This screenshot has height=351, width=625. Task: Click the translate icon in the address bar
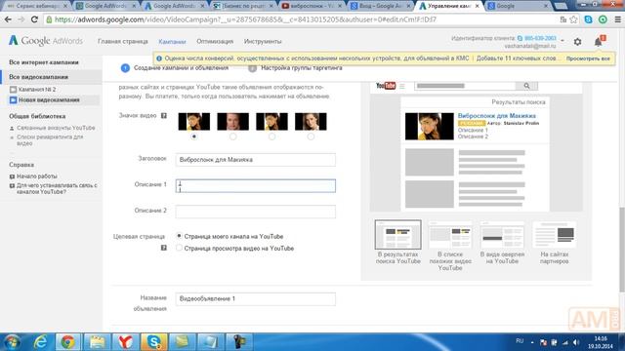coord(563,19)
